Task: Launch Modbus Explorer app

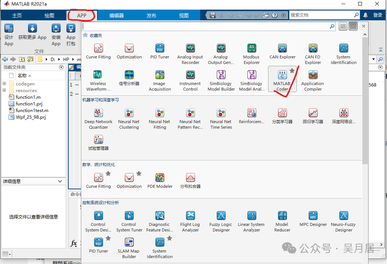Action: (x=251, y=54)
